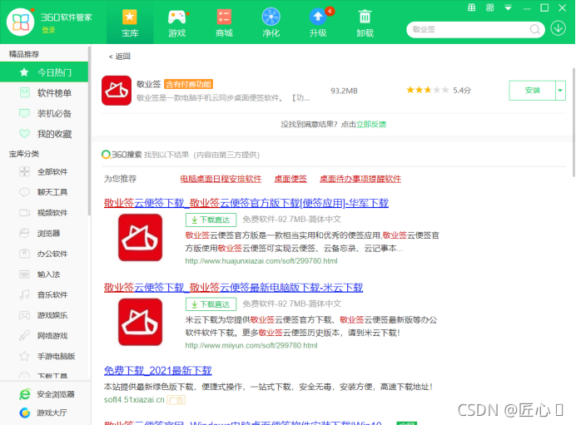Click the 全部软件 category icon

(x=24, y=171)
